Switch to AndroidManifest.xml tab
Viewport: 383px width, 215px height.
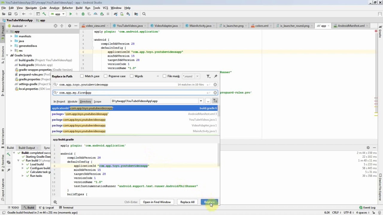tap(351, 26)
